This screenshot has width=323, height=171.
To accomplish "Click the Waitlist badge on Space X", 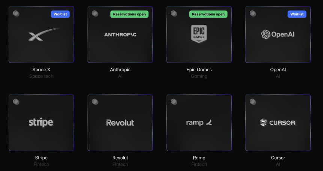I will (60, 14).
